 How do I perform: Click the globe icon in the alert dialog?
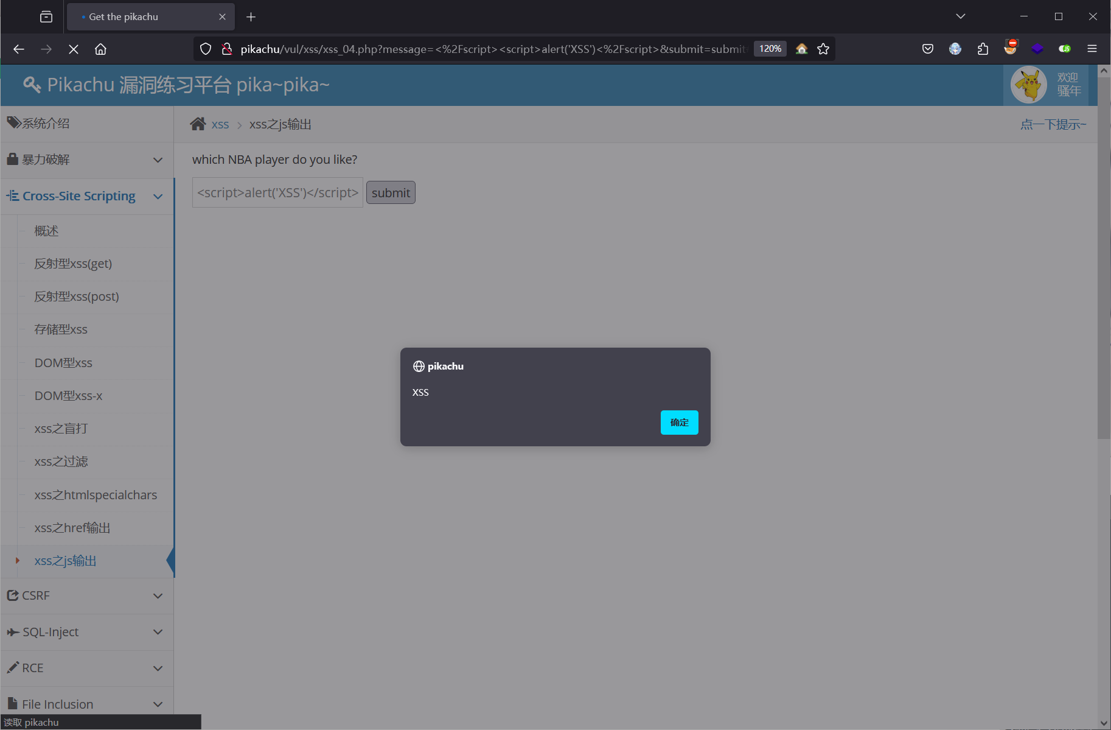click(419, 366)
